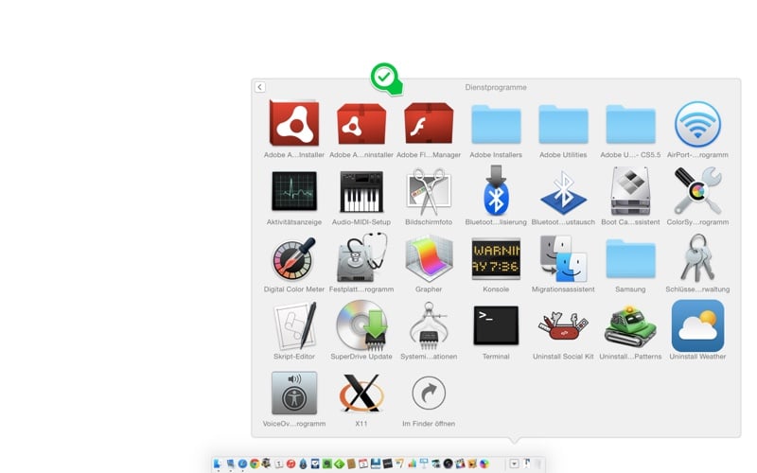Launch Adobe Flash Player Install Manager
This screenshot has width=757, height=473.
pyautogui.click(x=429, y=124)
